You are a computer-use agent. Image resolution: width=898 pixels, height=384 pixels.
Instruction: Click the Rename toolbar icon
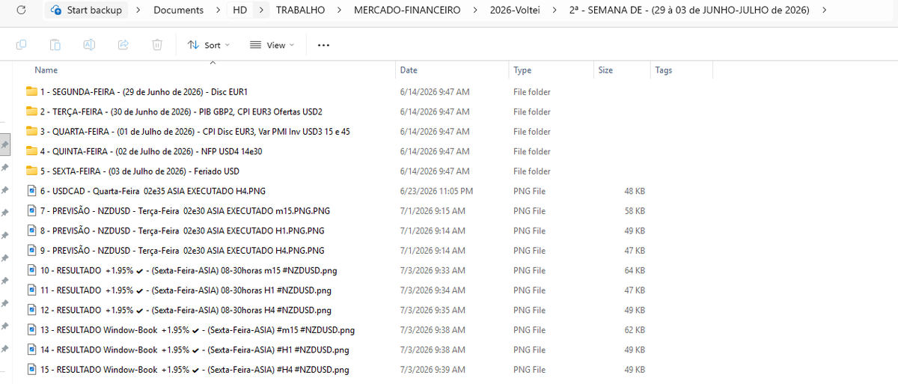(x=89, y=45)
